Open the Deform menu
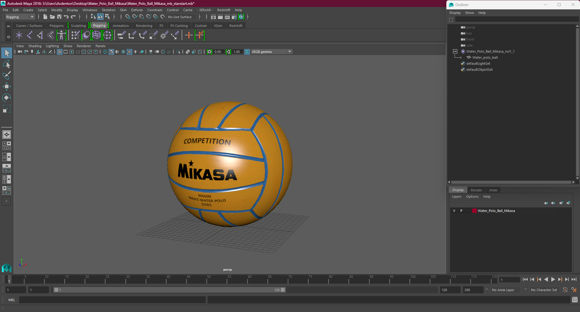This screenshot has height=312, width=580. pos(137,10)
